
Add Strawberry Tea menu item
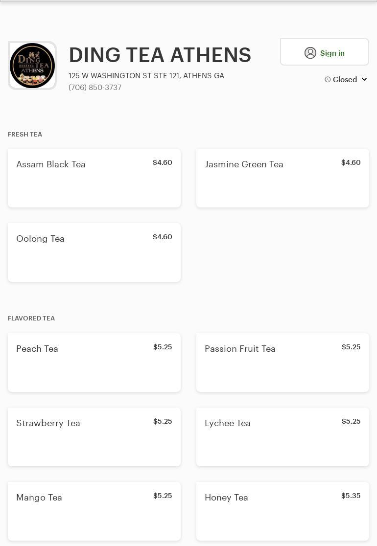[94, 437]
